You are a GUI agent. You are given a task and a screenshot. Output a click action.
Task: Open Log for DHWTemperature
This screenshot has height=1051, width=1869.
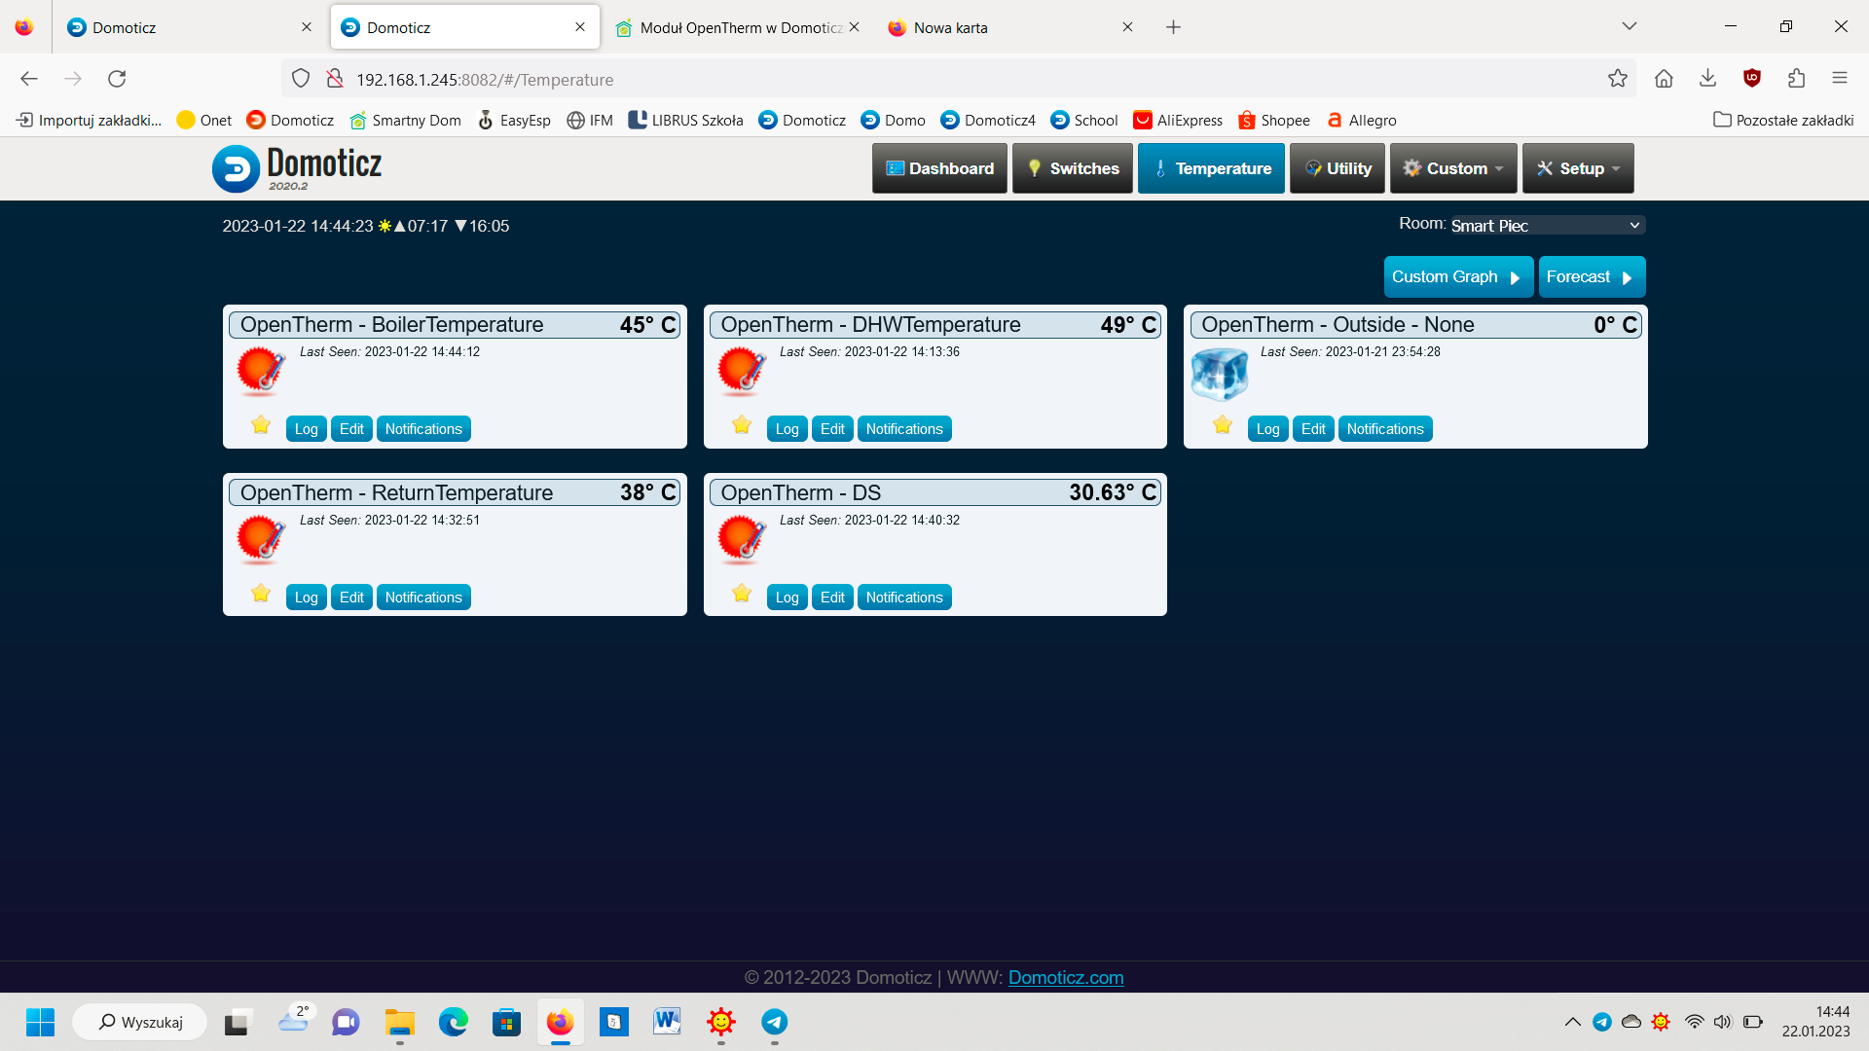[787, 429]
